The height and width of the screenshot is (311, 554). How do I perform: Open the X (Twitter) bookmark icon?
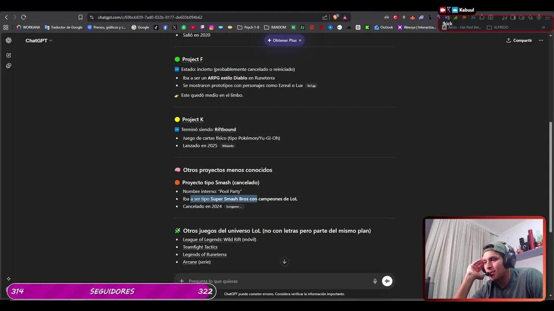click(x=174, y=27)
